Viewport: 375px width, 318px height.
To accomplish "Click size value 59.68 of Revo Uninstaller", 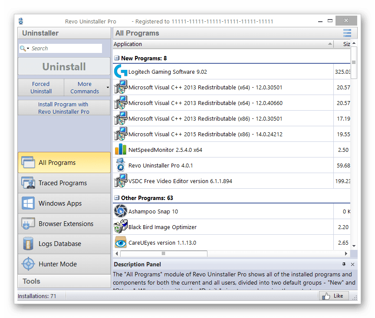I will click(x=343, y=165).
